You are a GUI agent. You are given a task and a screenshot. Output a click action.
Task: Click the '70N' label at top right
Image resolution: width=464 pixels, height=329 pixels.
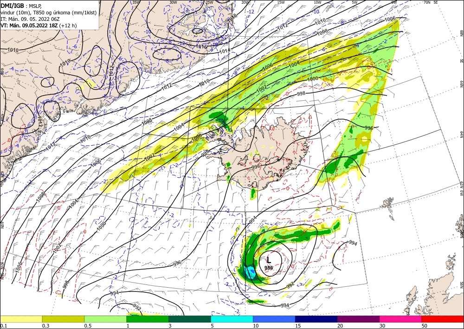click(427, 2)
